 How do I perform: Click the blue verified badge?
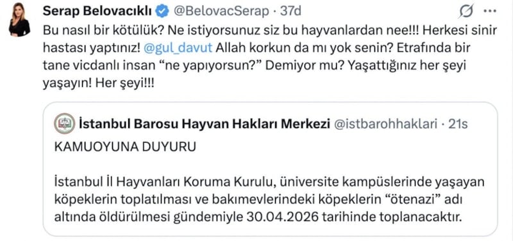tap(163, 12)
